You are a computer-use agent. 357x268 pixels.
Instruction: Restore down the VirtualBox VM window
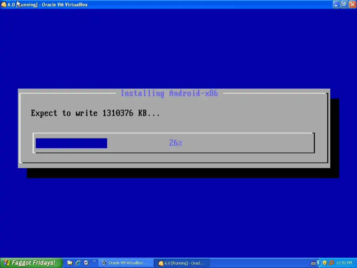point(344,4)
